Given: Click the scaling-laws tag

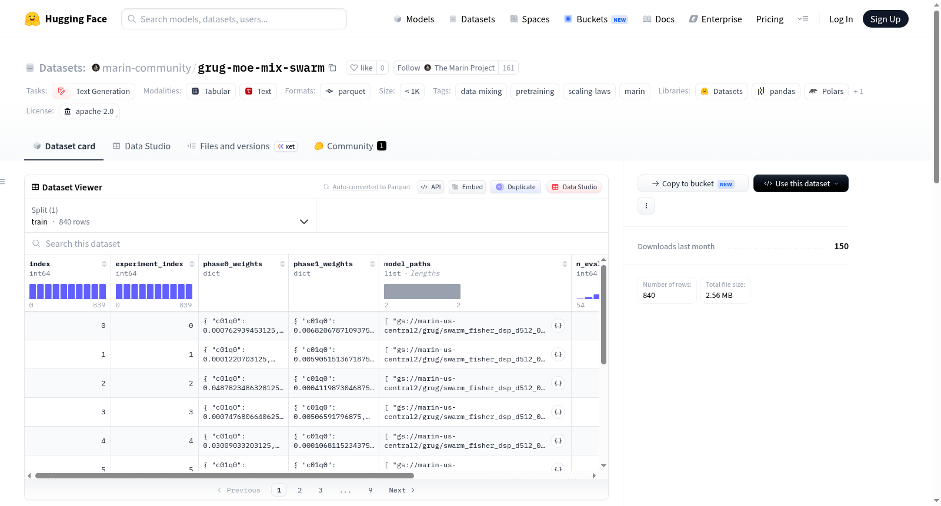Looking at the screenshot, I should 589,91.
